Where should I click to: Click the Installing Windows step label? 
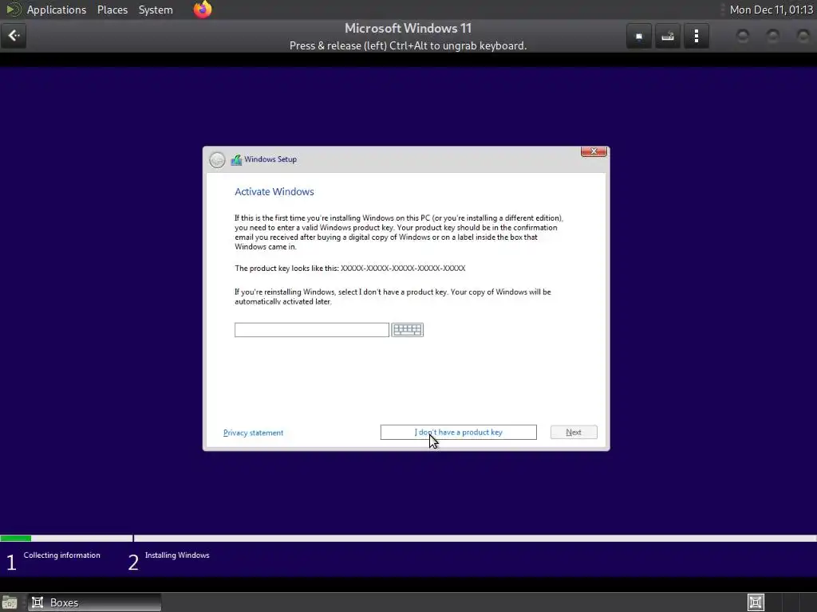(x=177, y=555)
